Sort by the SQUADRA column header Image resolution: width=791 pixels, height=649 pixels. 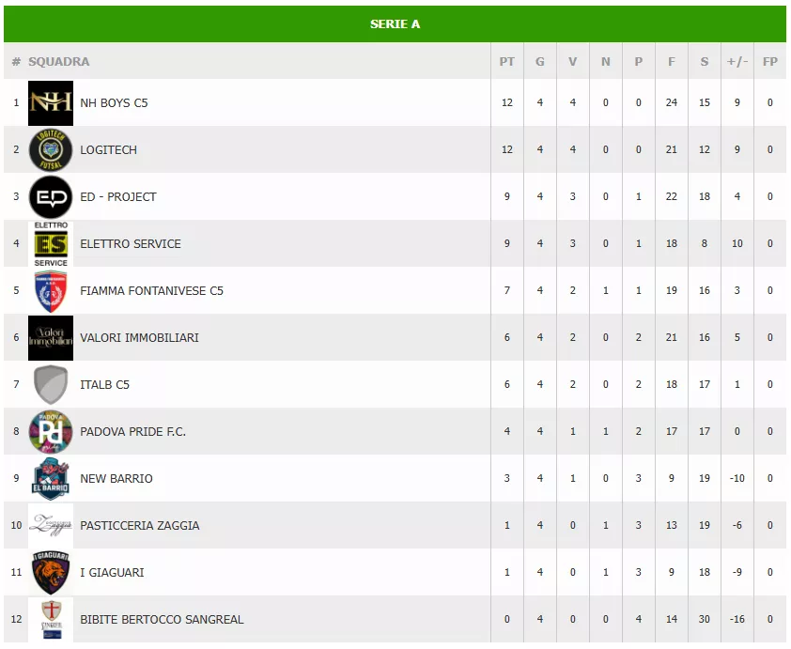click(59, 62)
